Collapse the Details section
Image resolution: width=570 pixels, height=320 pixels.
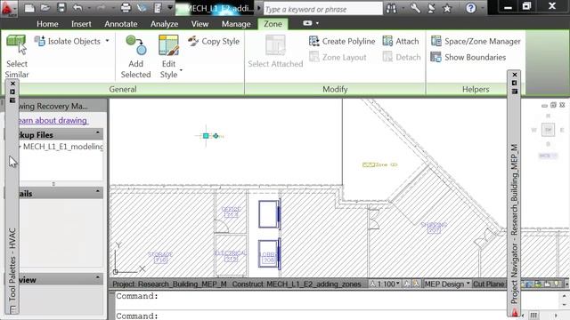pyautogui.click(x=98, y=192)
